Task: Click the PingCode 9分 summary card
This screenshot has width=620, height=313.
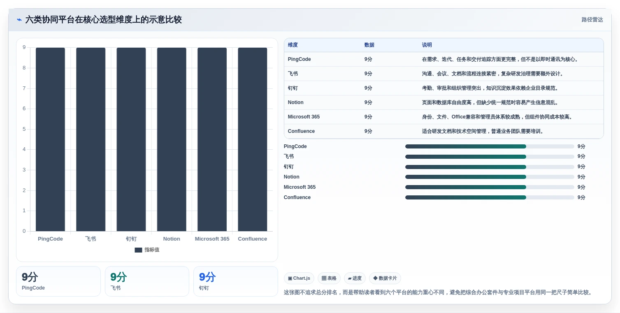Action: pos(58,281)
